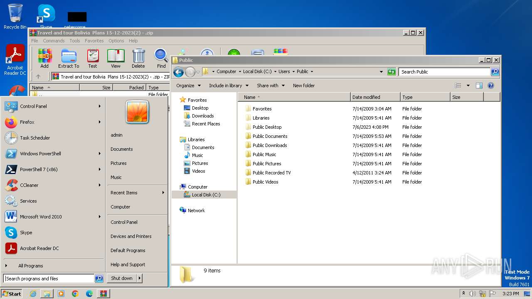Click the Users breadcrumb in address bar
Viewport: 532px width, 299px height.
pyautogui.click(x=284, y=71)
